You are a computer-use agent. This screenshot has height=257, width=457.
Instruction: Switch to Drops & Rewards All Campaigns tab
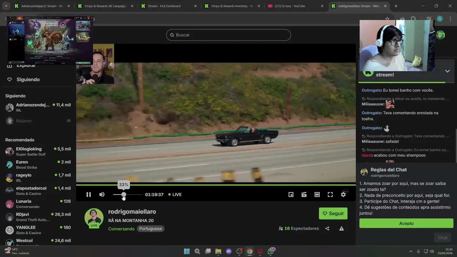[x=105, y=6]
